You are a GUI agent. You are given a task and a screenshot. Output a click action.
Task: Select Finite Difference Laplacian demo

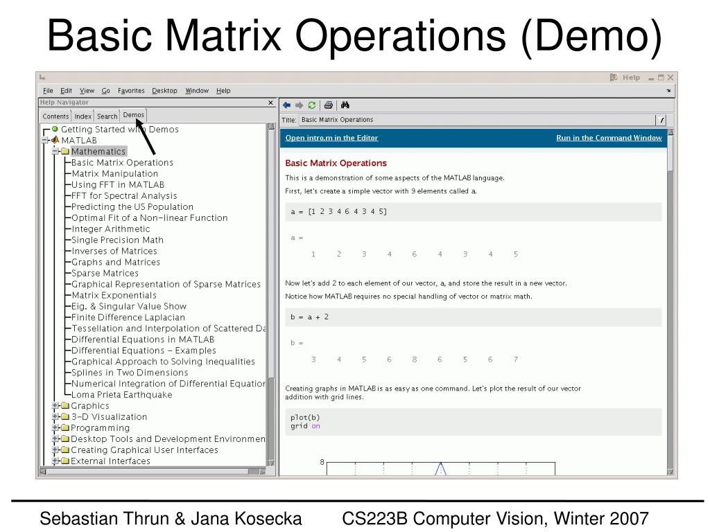[128, 317]
